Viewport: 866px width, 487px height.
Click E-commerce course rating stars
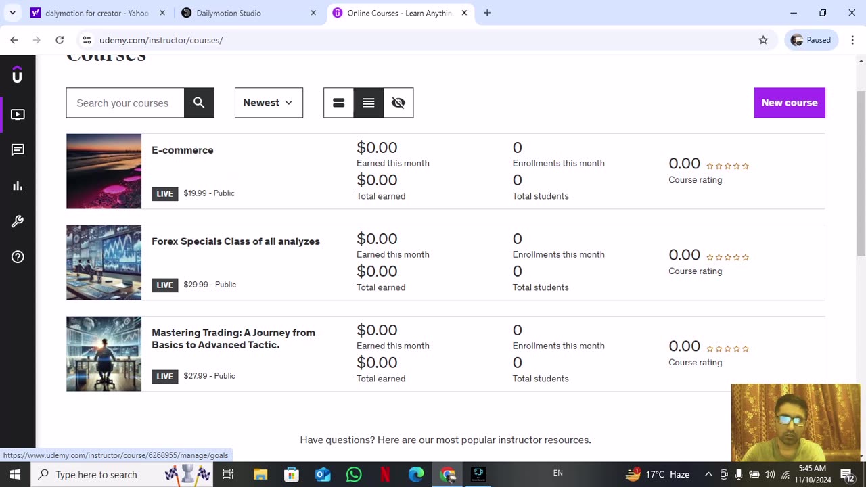click(x=728, y=166)
